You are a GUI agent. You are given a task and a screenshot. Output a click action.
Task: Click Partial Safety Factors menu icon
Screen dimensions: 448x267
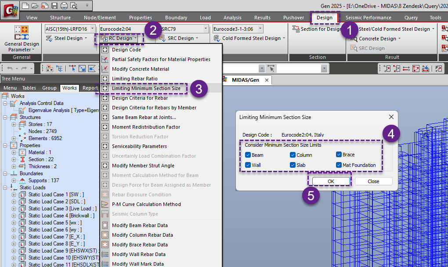105,59
